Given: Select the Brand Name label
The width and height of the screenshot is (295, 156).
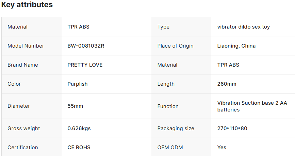Looking at the screenshot, I should [x=23, y=65].
